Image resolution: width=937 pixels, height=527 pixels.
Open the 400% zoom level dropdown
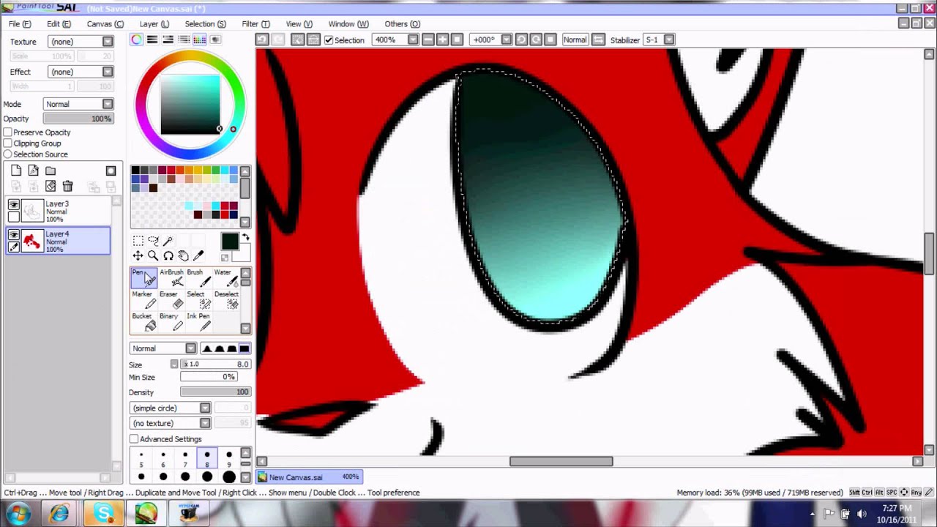point(414,40)
